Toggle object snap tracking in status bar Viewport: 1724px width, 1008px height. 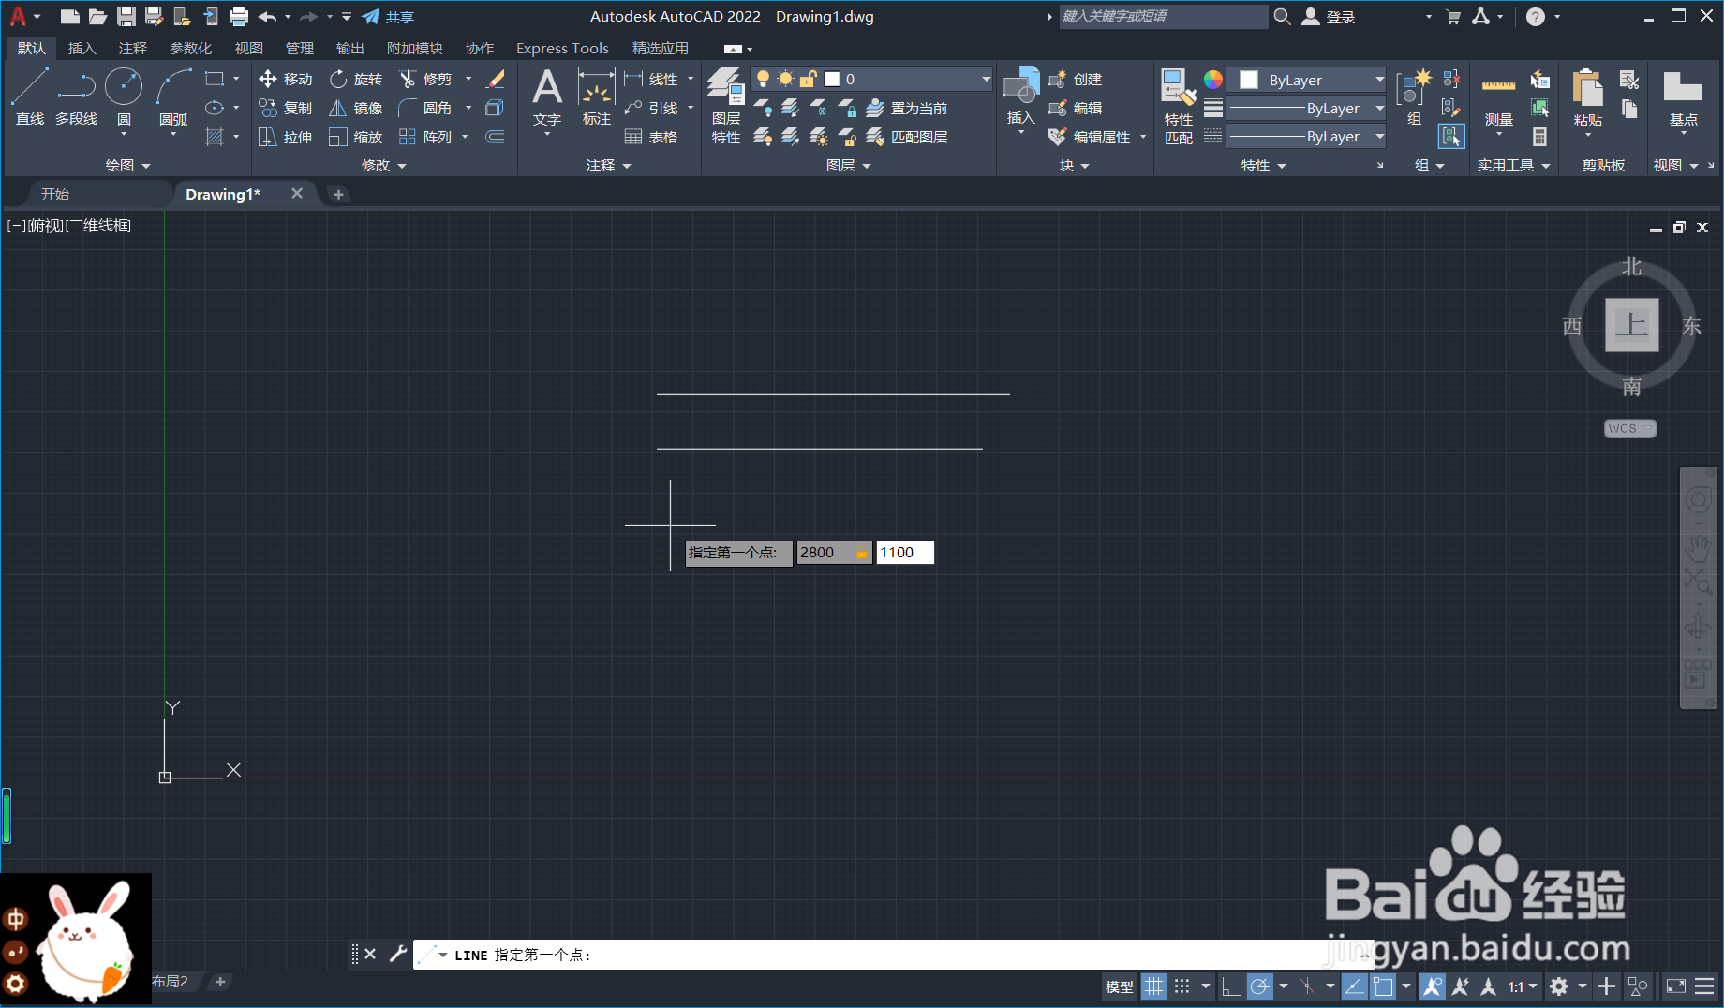click(1355, 986)
